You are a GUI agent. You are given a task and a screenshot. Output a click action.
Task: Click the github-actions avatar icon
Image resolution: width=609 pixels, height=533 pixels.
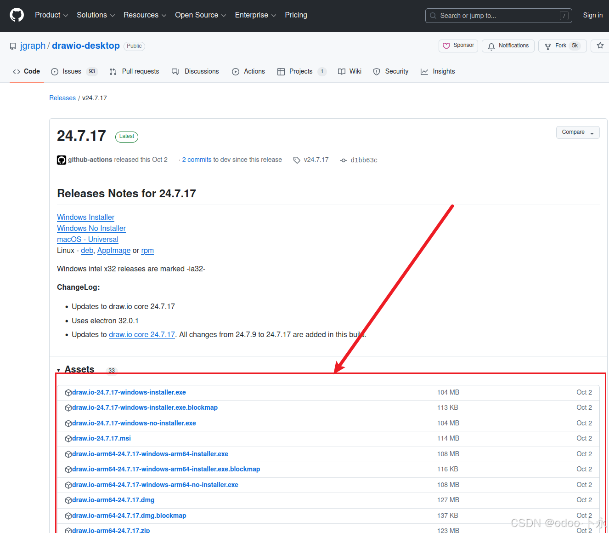[62, 160]
